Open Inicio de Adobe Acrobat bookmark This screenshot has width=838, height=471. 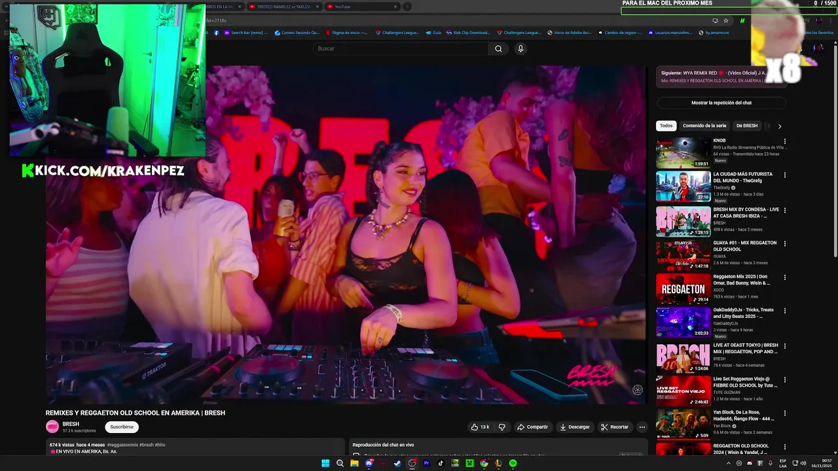(x=569, y=32)
